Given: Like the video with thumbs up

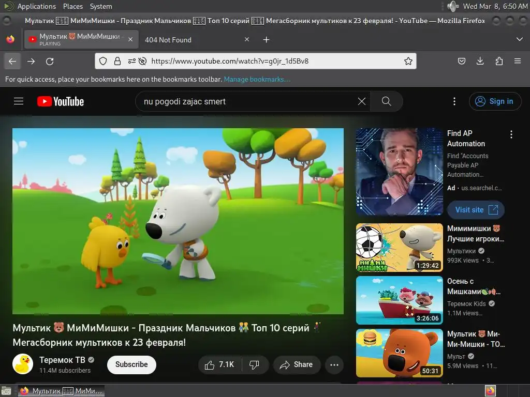Looking at the screenshot, I should coord(219,364).
